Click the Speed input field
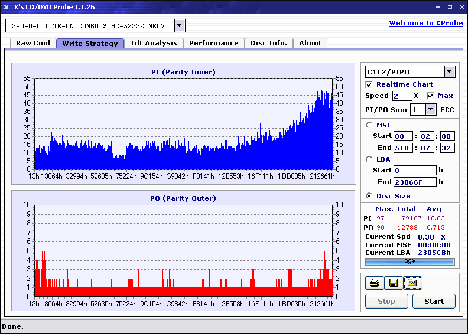 (x=402, y=96)
